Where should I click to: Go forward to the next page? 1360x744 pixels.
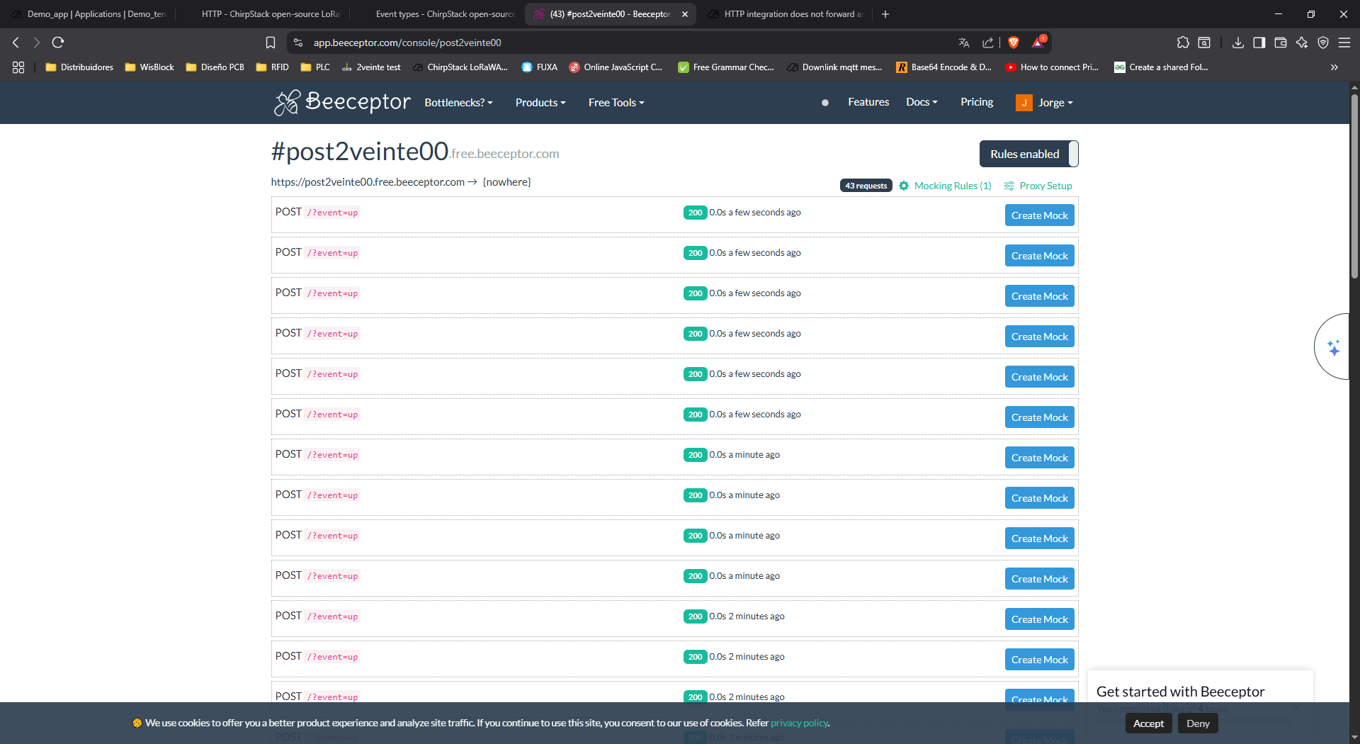pos(37,43)
